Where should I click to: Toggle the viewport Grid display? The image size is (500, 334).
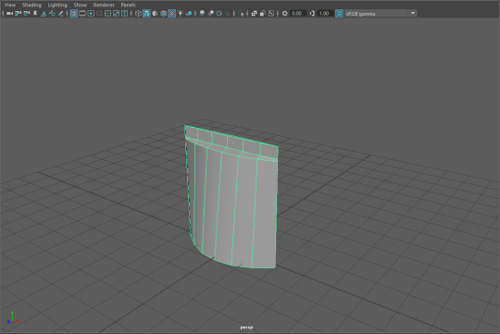(74, 13)
